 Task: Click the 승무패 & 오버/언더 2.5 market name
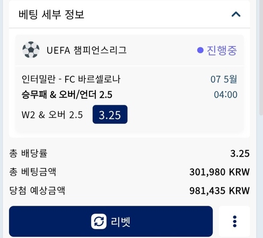pos(67,95)
